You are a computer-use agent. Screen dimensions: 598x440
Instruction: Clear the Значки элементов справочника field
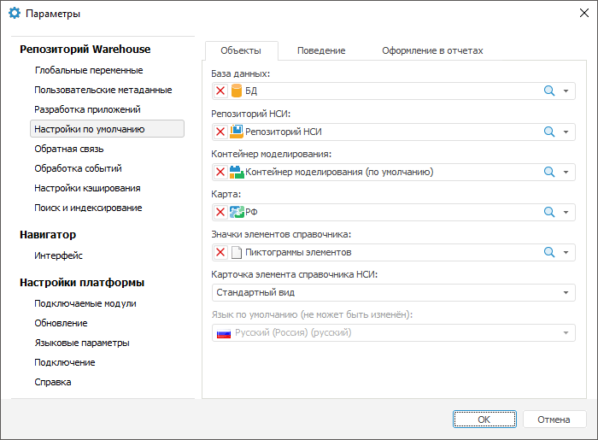click(220, 252)
